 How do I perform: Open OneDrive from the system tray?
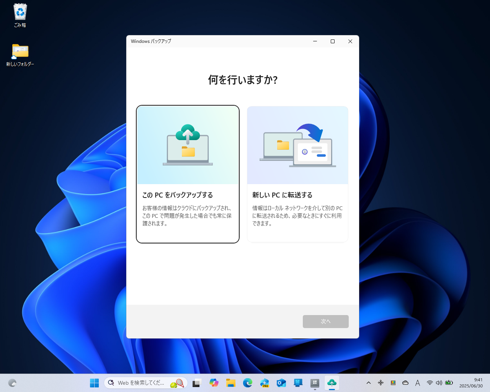click(x=405, y=382)
